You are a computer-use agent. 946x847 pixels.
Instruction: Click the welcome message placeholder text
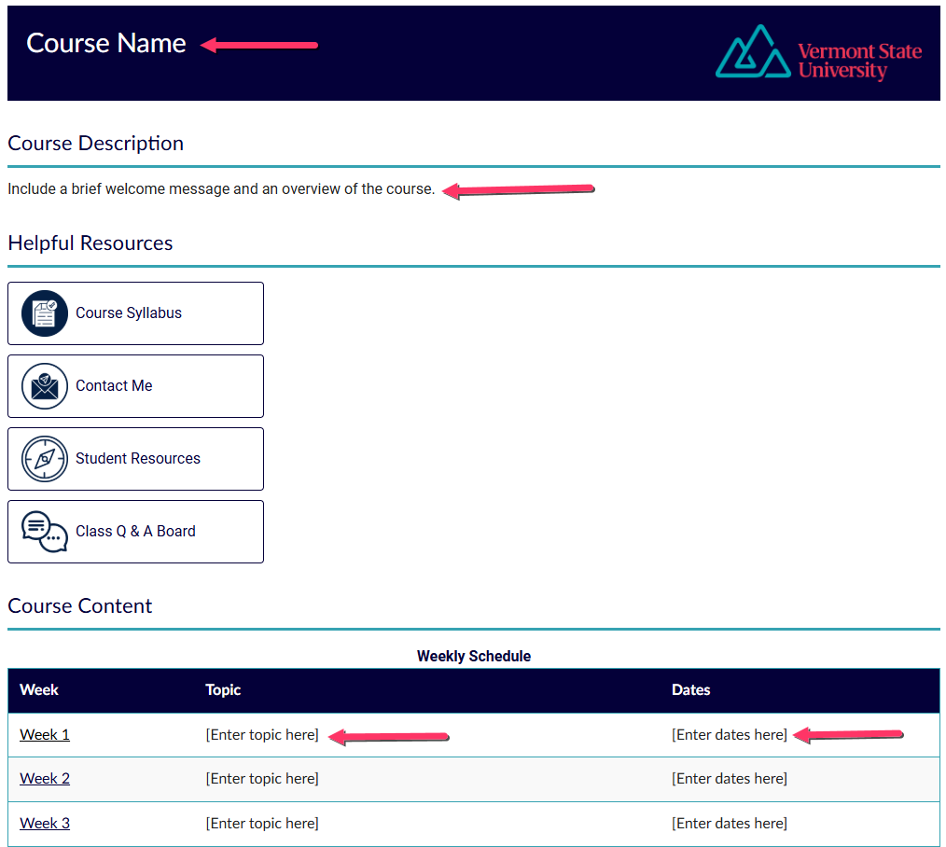[221, 188]
